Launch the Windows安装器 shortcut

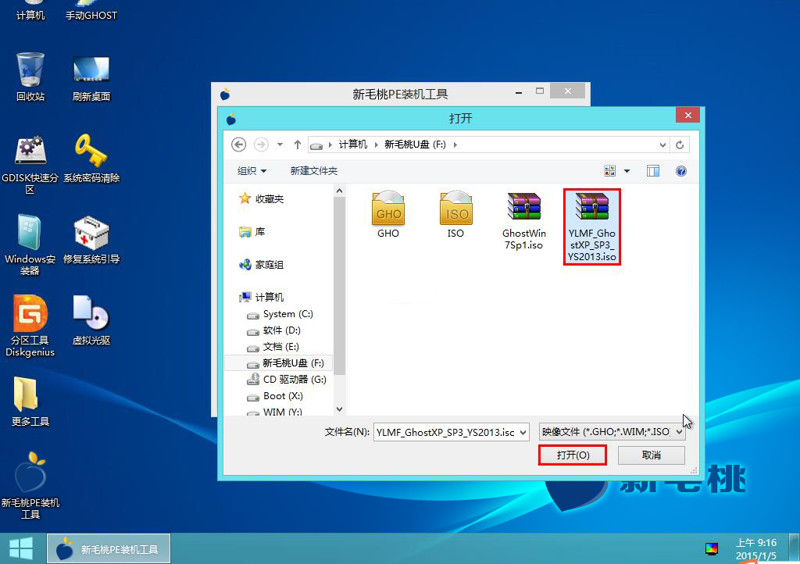point(30,245)
